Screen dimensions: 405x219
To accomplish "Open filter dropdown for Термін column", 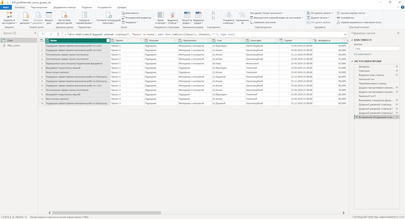I will tap(311, 40).
